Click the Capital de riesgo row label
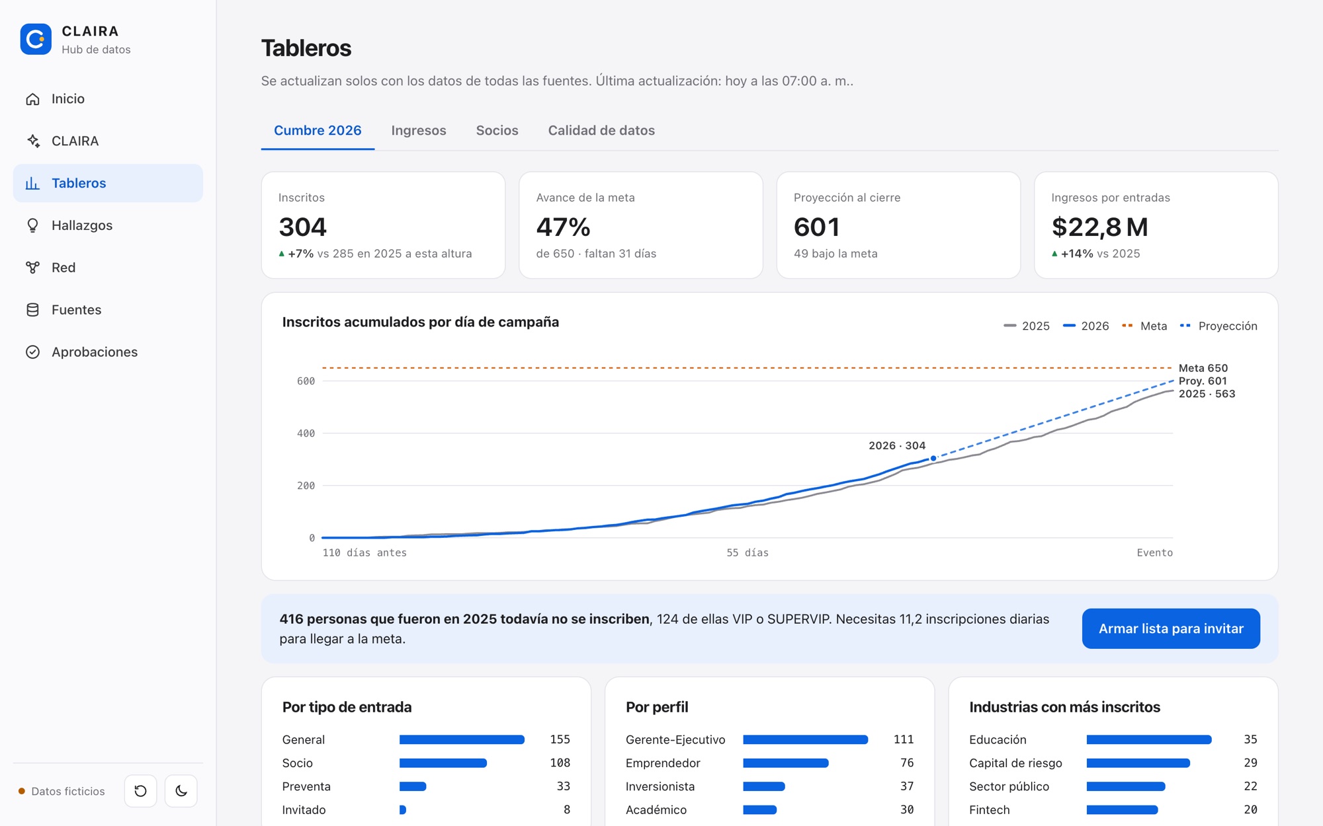 1015,763
